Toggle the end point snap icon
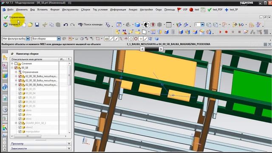 [x=111, y=39]
